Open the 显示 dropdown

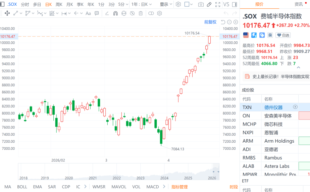166,4
